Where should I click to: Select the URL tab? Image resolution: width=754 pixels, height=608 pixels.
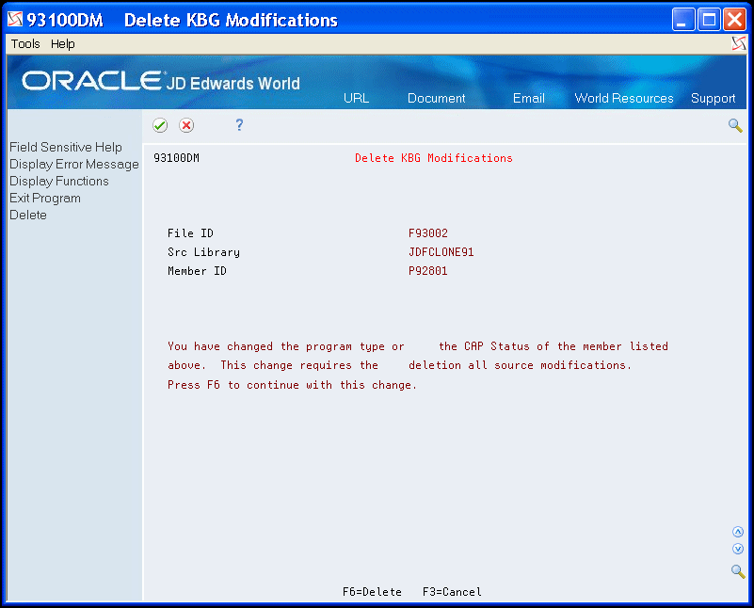click(357, 98)
